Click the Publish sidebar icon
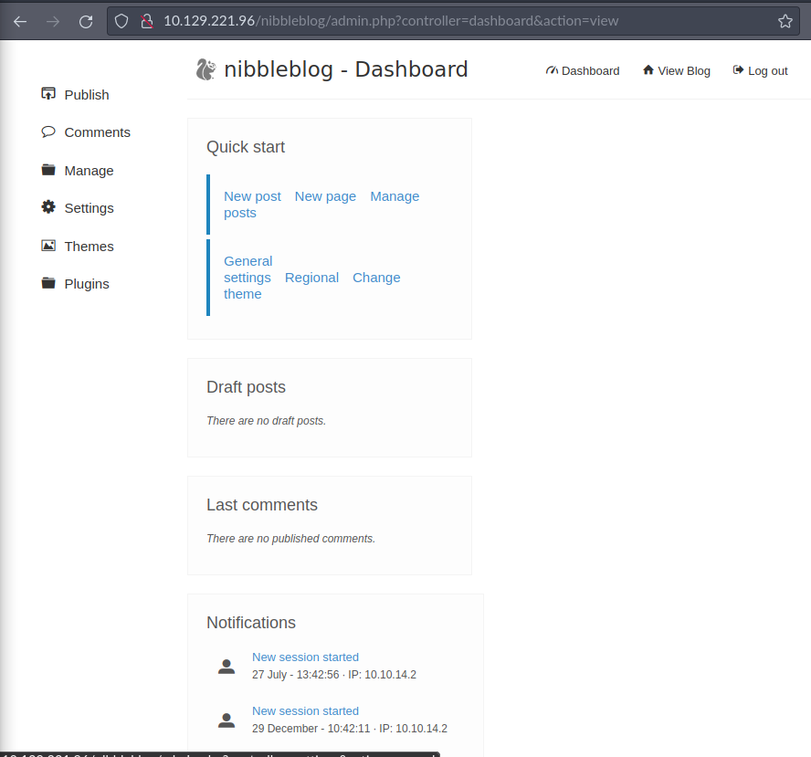Viewport: 811px width, 757px height. click(48, 94)
